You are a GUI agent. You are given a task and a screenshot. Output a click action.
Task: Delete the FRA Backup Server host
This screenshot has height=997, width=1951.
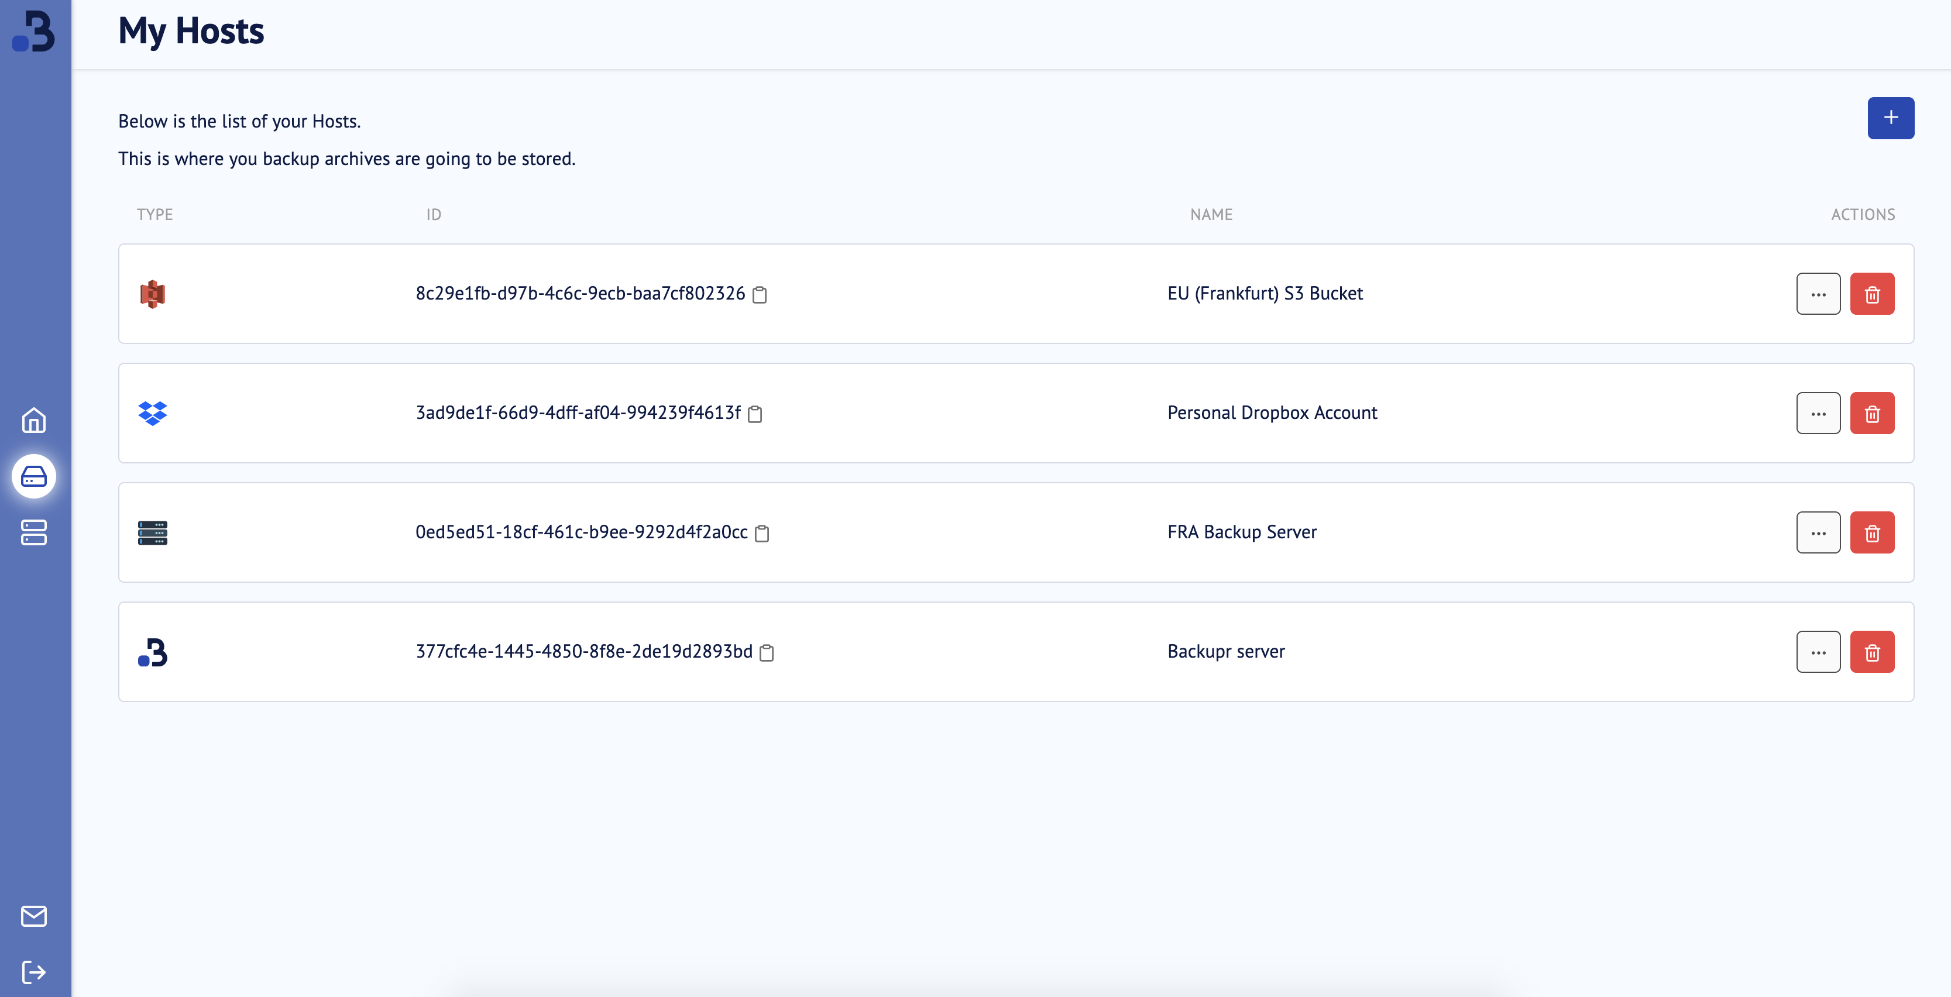coord(1872,533)
